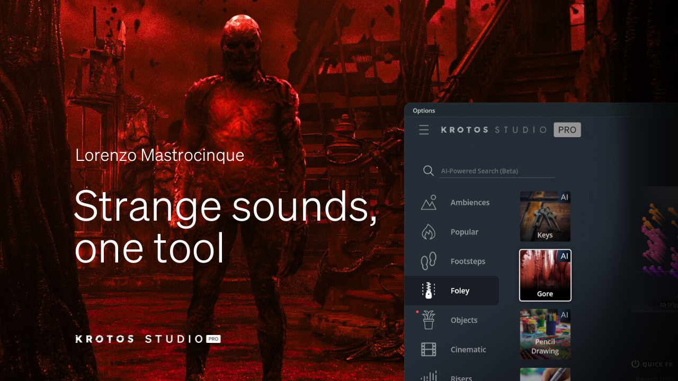Click the PRO badge beside Krotos Studio
This screenshot has width=678, height=381.
point(567,130)
